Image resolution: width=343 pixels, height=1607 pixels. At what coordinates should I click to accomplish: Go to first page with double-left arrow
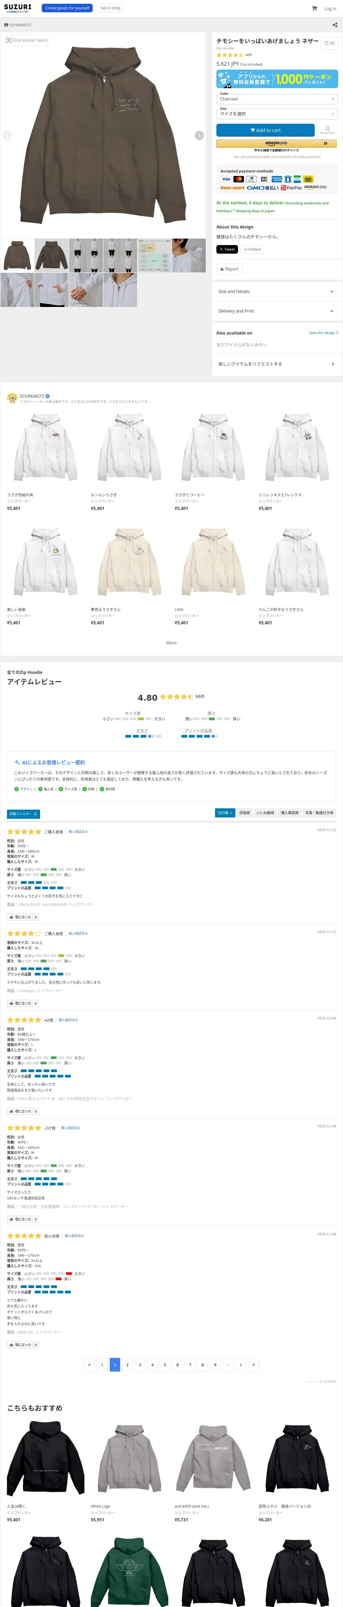click(90, 1365)
